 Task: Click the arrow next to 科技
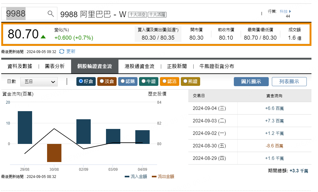pyautogui.click(x=290, y=11)
